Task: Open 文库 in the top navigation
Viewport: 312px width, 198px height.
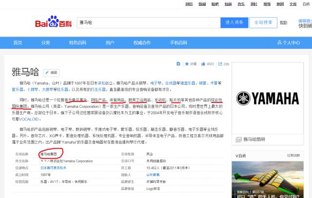Action: (293, 4)
